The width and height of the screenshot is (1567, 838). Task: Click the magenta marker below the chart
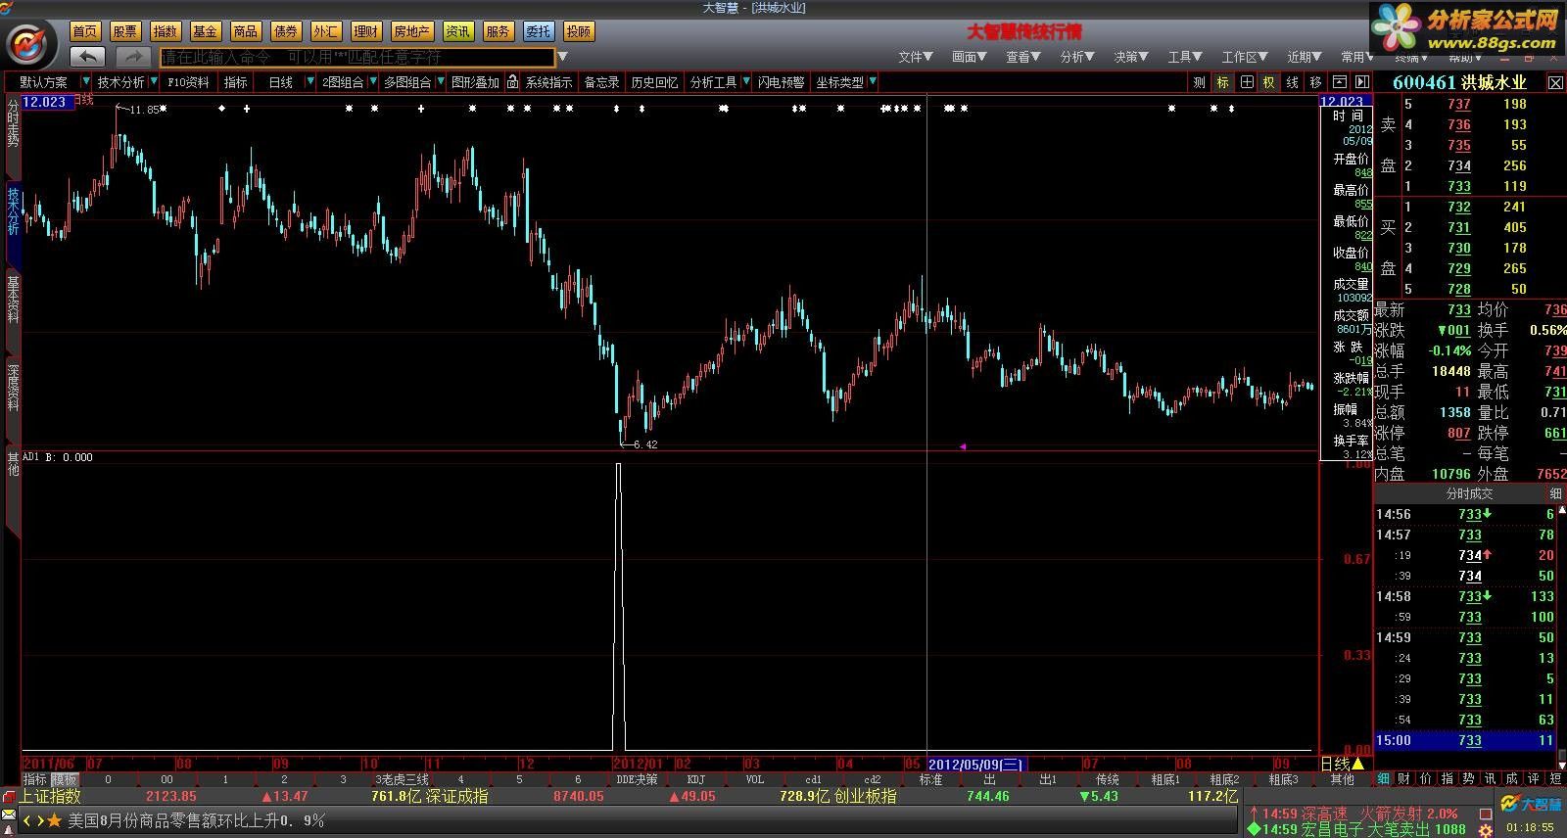point(963,446)
